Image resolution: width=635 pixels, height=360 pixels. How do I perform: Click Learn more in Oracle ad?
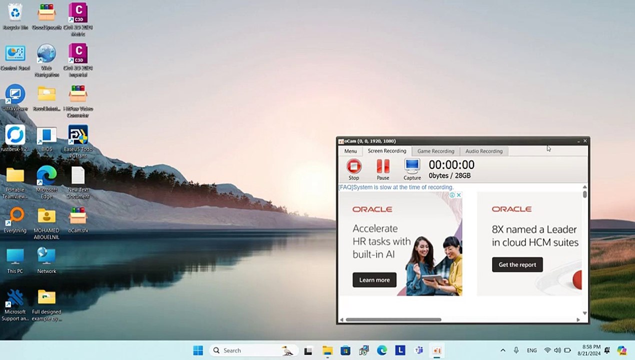pos(374,280)
